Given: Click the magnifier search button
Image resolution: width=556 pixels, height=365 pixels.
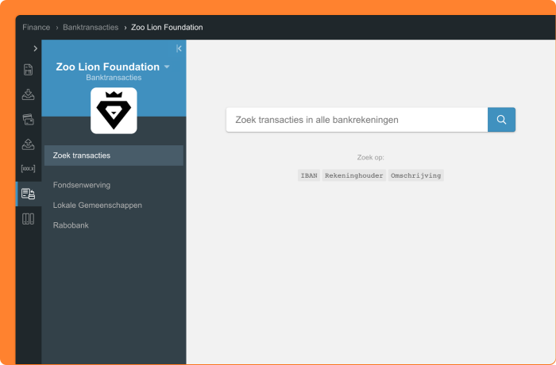Looking at the screenshot, I should point(501,120).
